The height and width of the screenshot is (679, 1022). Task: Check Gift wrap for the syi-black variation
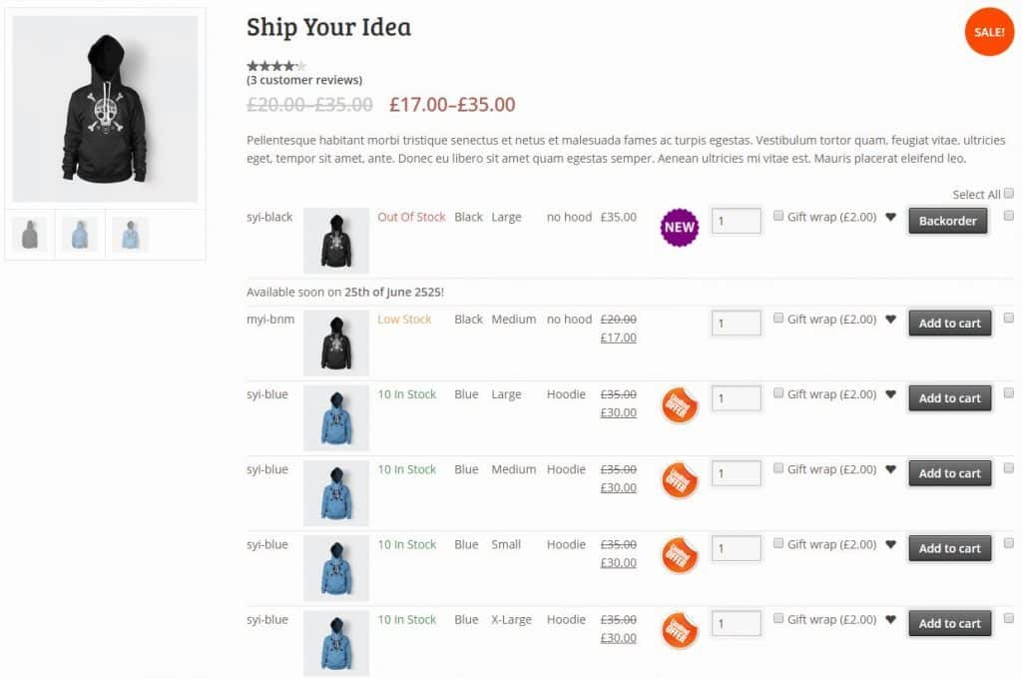pos(778,217)
